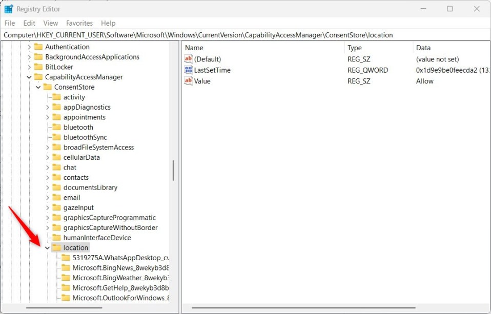This screenshot has height=314, width=491.
Task: Select the Value entry name
Action: (202, 81)
